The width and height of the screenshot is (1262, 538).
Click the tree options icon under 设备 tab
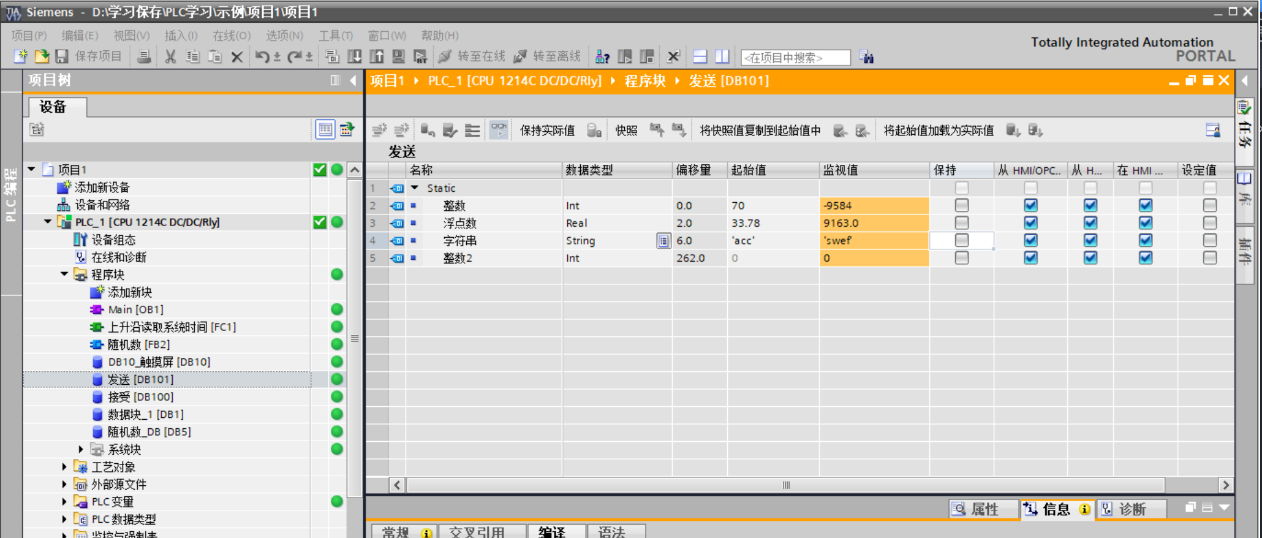click(x=37, y=129)
